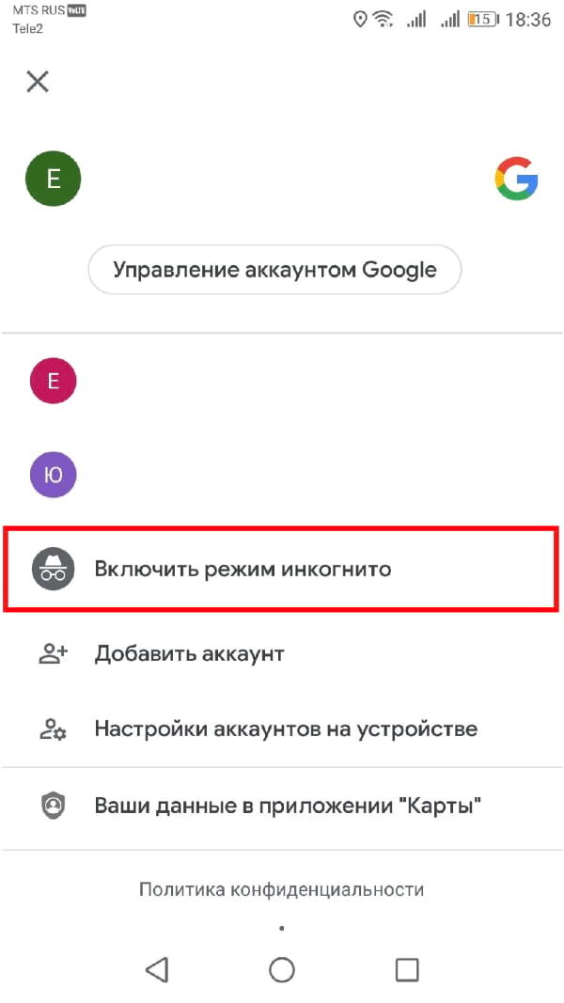Tap the incognito mode icon
The width and height of the screenshot is (564, 1003).
coord(54,568)
